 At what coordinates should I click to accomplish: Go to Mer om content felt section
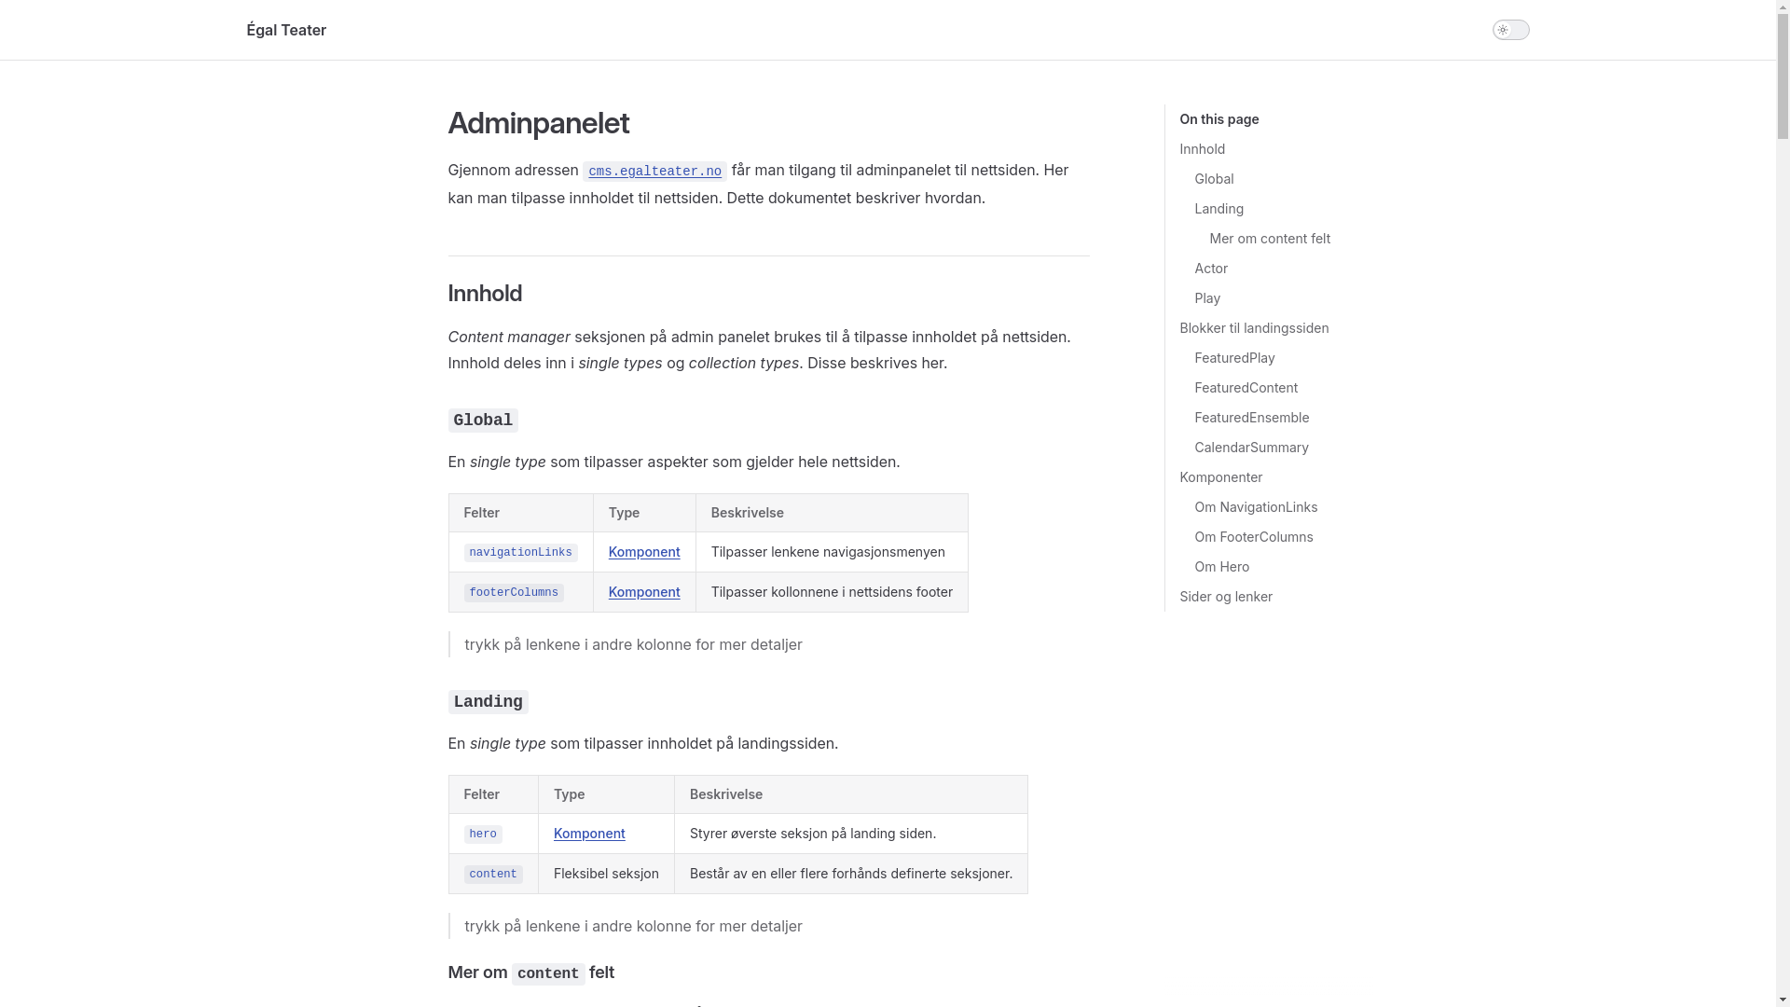point(1270,239)
